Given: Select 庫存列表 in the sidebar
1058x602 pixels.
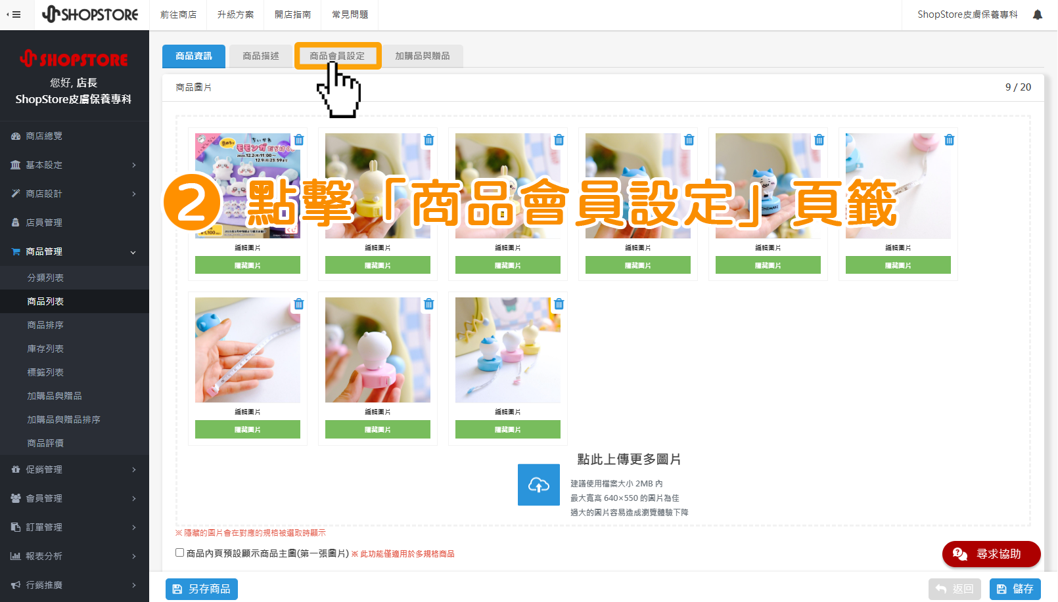Looking at the screenshot, I should point(45,349).
